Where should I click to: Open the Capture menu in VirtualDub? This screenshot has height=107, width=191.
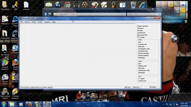(47, 22)
